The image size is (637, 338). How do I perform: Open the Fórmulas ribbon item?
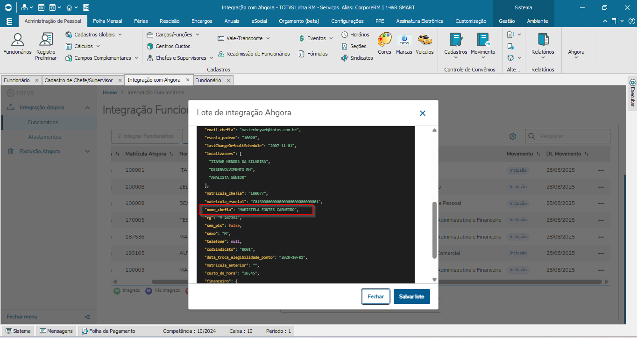[x=312, y=54]
